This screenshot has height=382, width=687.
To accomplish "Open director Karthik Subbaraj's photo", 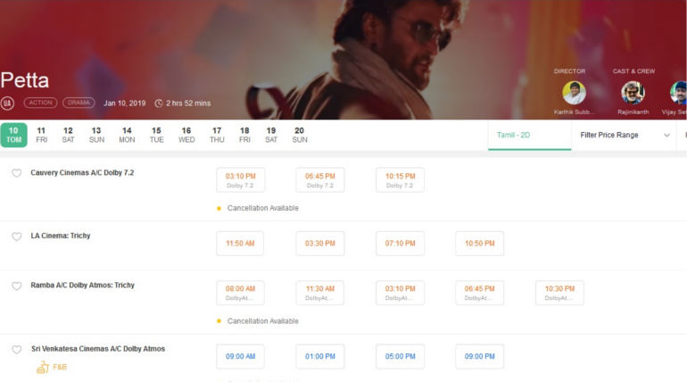I will (574, 93).
